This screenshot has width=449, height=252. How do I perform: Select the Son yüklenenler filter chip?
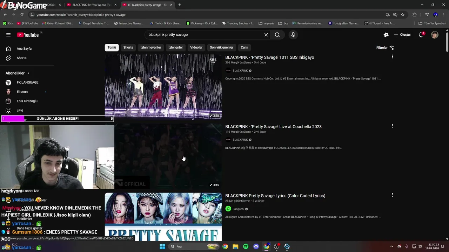pos(221,47)
